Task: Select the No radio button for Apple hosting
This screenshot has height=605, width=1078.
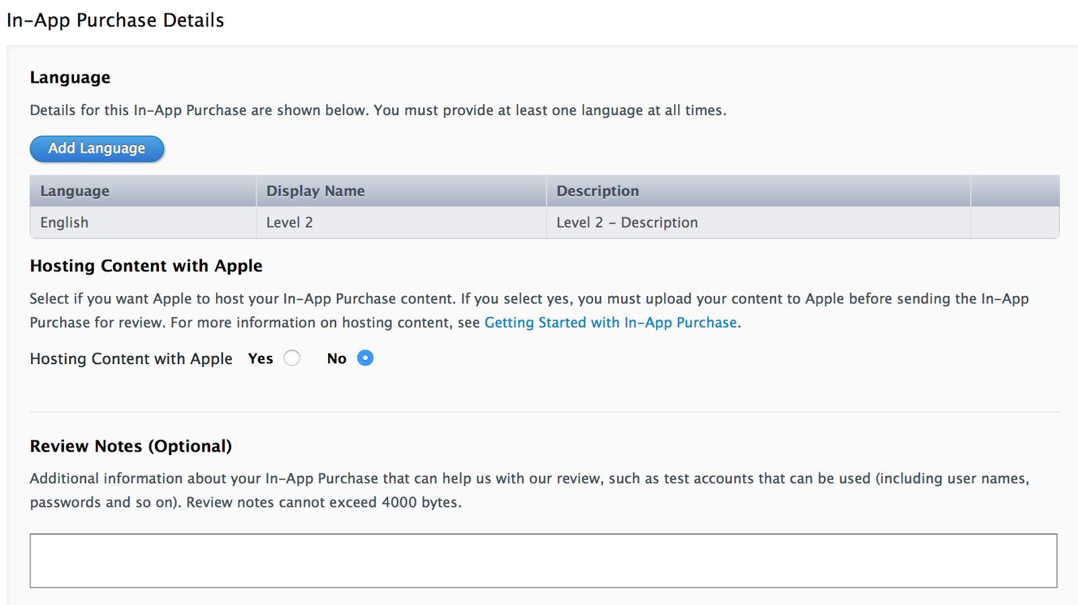Action: 365,358
